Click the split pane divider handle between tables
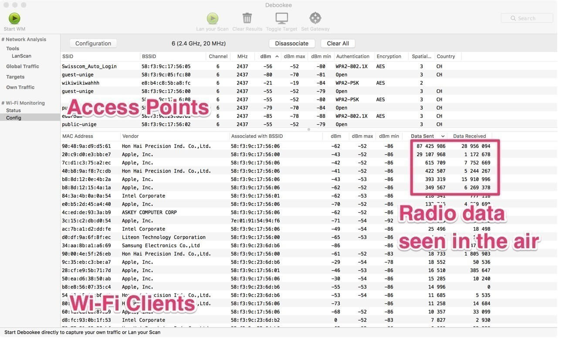Screen dimensions: 575x355 (x=309, y=130)
